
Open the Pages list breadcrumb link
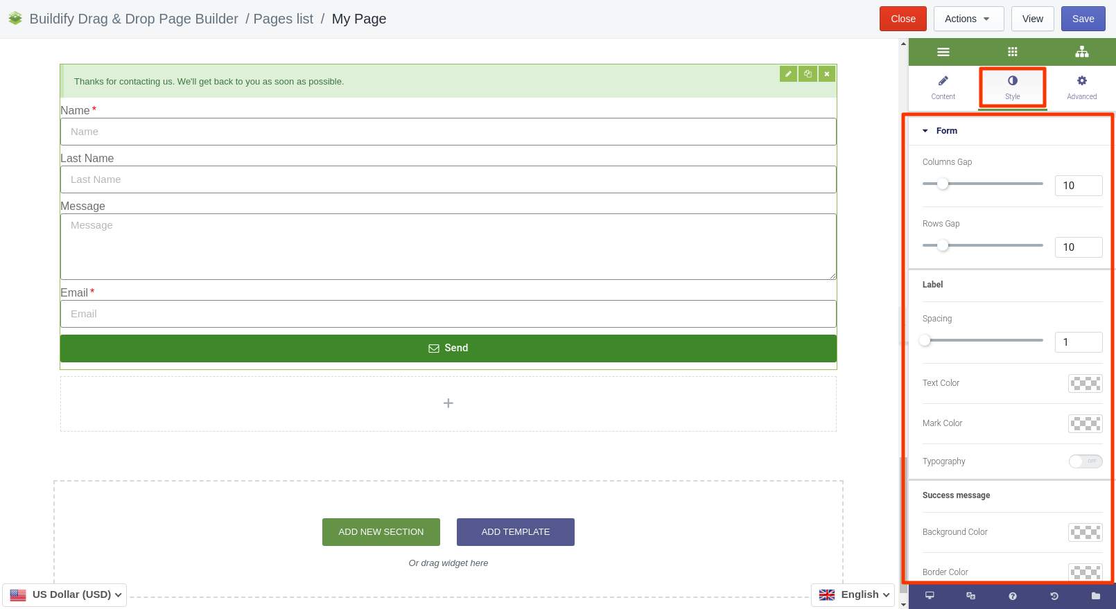[283, 19]
